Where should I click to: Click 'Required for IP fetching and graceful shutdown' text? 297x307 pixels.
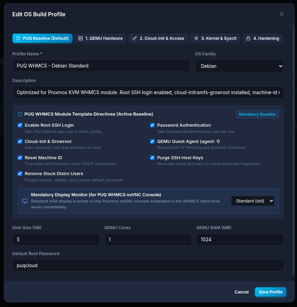point(202,147)
